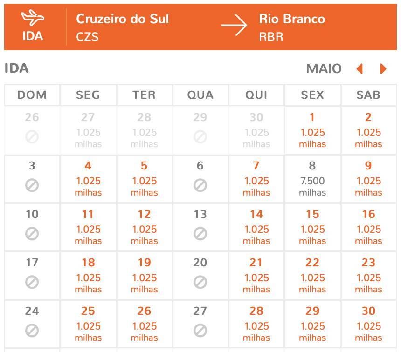This screenshot has height=352, width=401.
Task: Click unavailable icon on May 3
Action: point(32,185)
